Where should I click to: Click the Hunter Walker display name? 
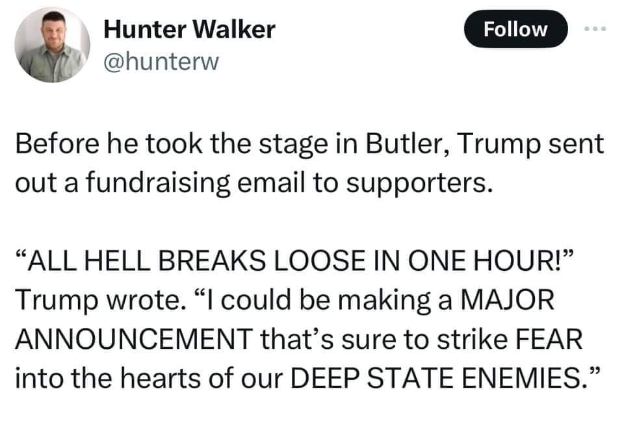pos(189,29)
